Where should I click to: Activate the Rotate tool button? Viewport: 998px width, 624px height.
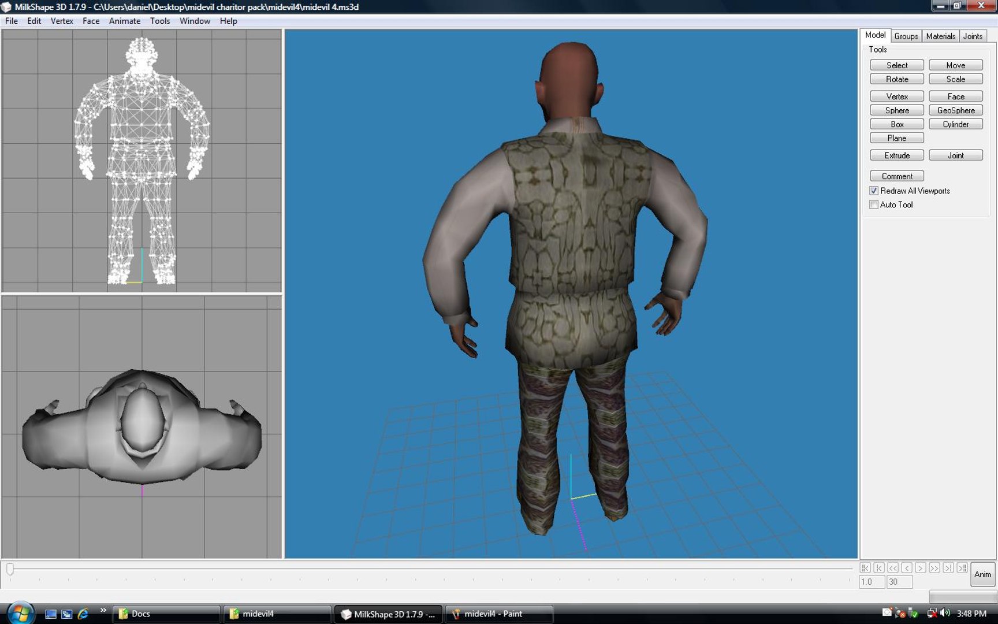point(897,79)
